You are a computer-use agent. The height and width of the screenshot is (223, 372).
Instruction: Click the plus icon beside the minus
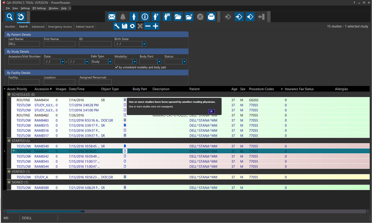pos(155,26)
